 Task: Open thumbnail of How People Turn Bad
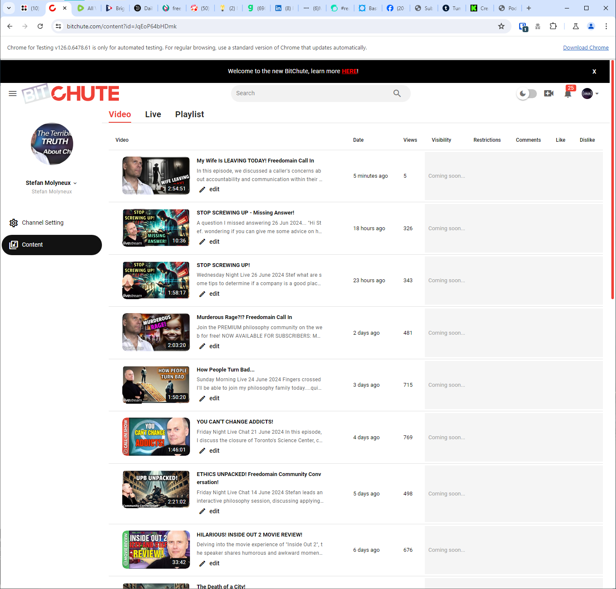click(x=156, y=385)
